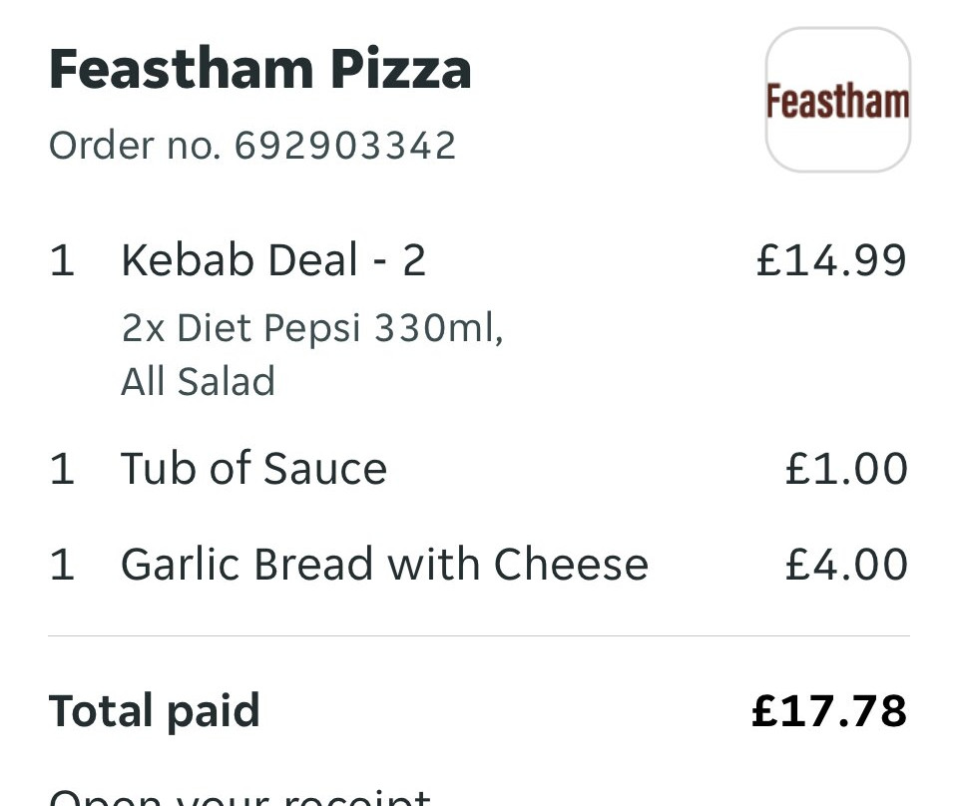Viewport: 958px width, 806px height.
Task: Click the £1.00 price
Action: click(846, 469)
